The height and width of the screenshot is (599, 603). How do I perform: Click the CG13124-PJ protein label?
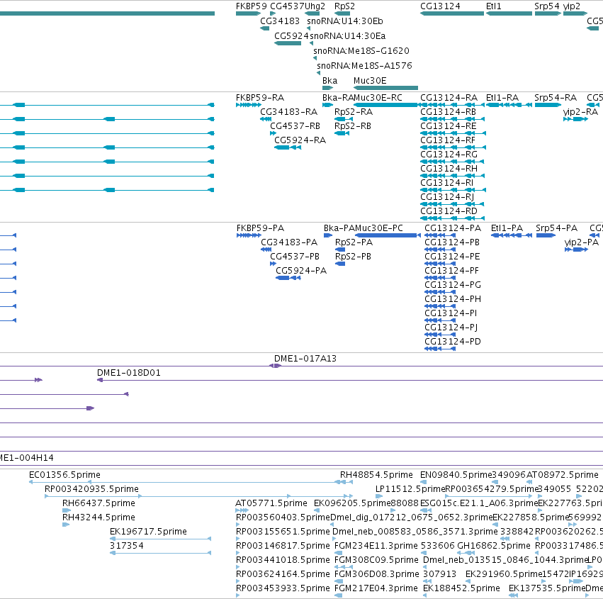[451, 328]
